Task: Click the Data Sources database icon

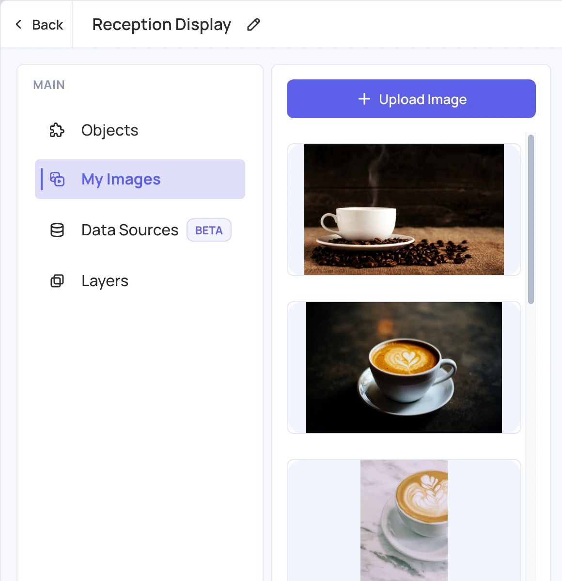Action: [57, 230]
